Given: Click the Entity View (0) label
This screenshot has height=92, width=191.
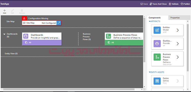Looking at the screenshot, I should (x=11, y=54).
